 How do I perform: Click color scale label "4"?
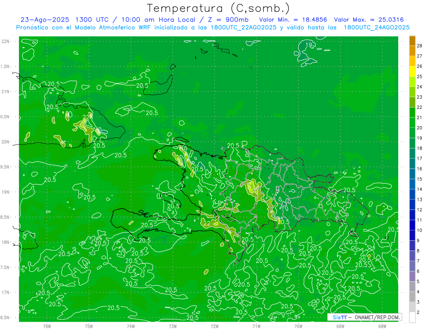point(418,292)
